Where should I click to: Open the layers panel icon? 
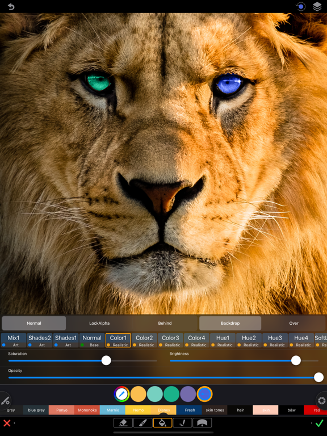tap(317, 6)
